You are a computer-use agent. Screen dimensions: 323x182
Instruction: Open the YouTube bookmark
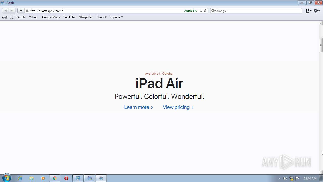coord(69,17)
